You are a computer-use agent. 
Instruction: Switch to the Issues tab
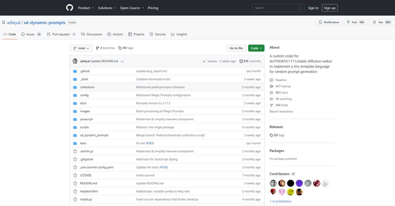[x=31, y=34]
